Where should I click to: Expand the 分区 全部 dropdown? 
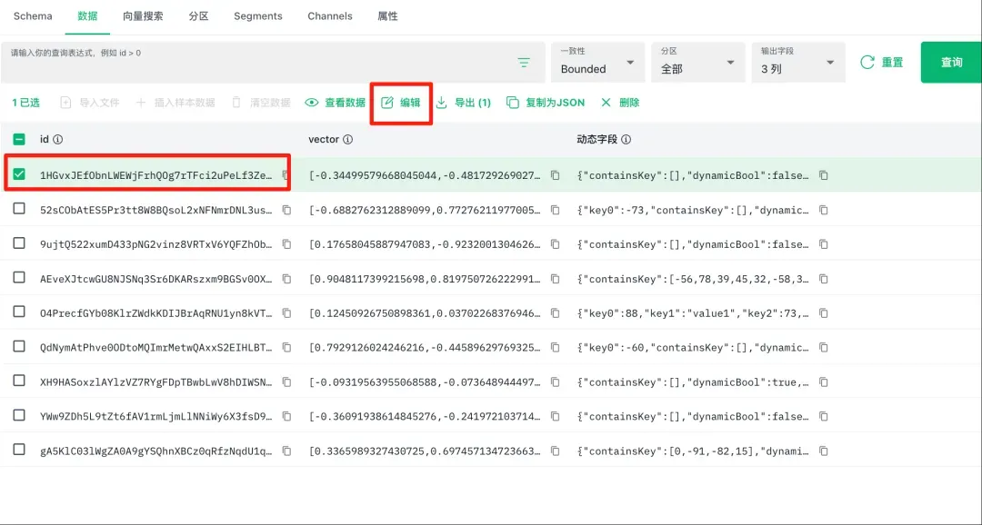(x=697, y=63)
